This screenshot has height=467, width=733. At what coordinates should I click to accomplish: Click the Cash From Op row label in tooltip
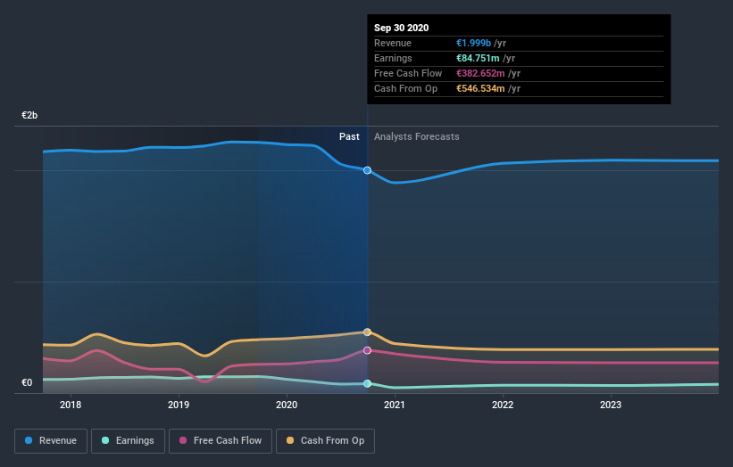pyautogui.click(x=405, y=88)
